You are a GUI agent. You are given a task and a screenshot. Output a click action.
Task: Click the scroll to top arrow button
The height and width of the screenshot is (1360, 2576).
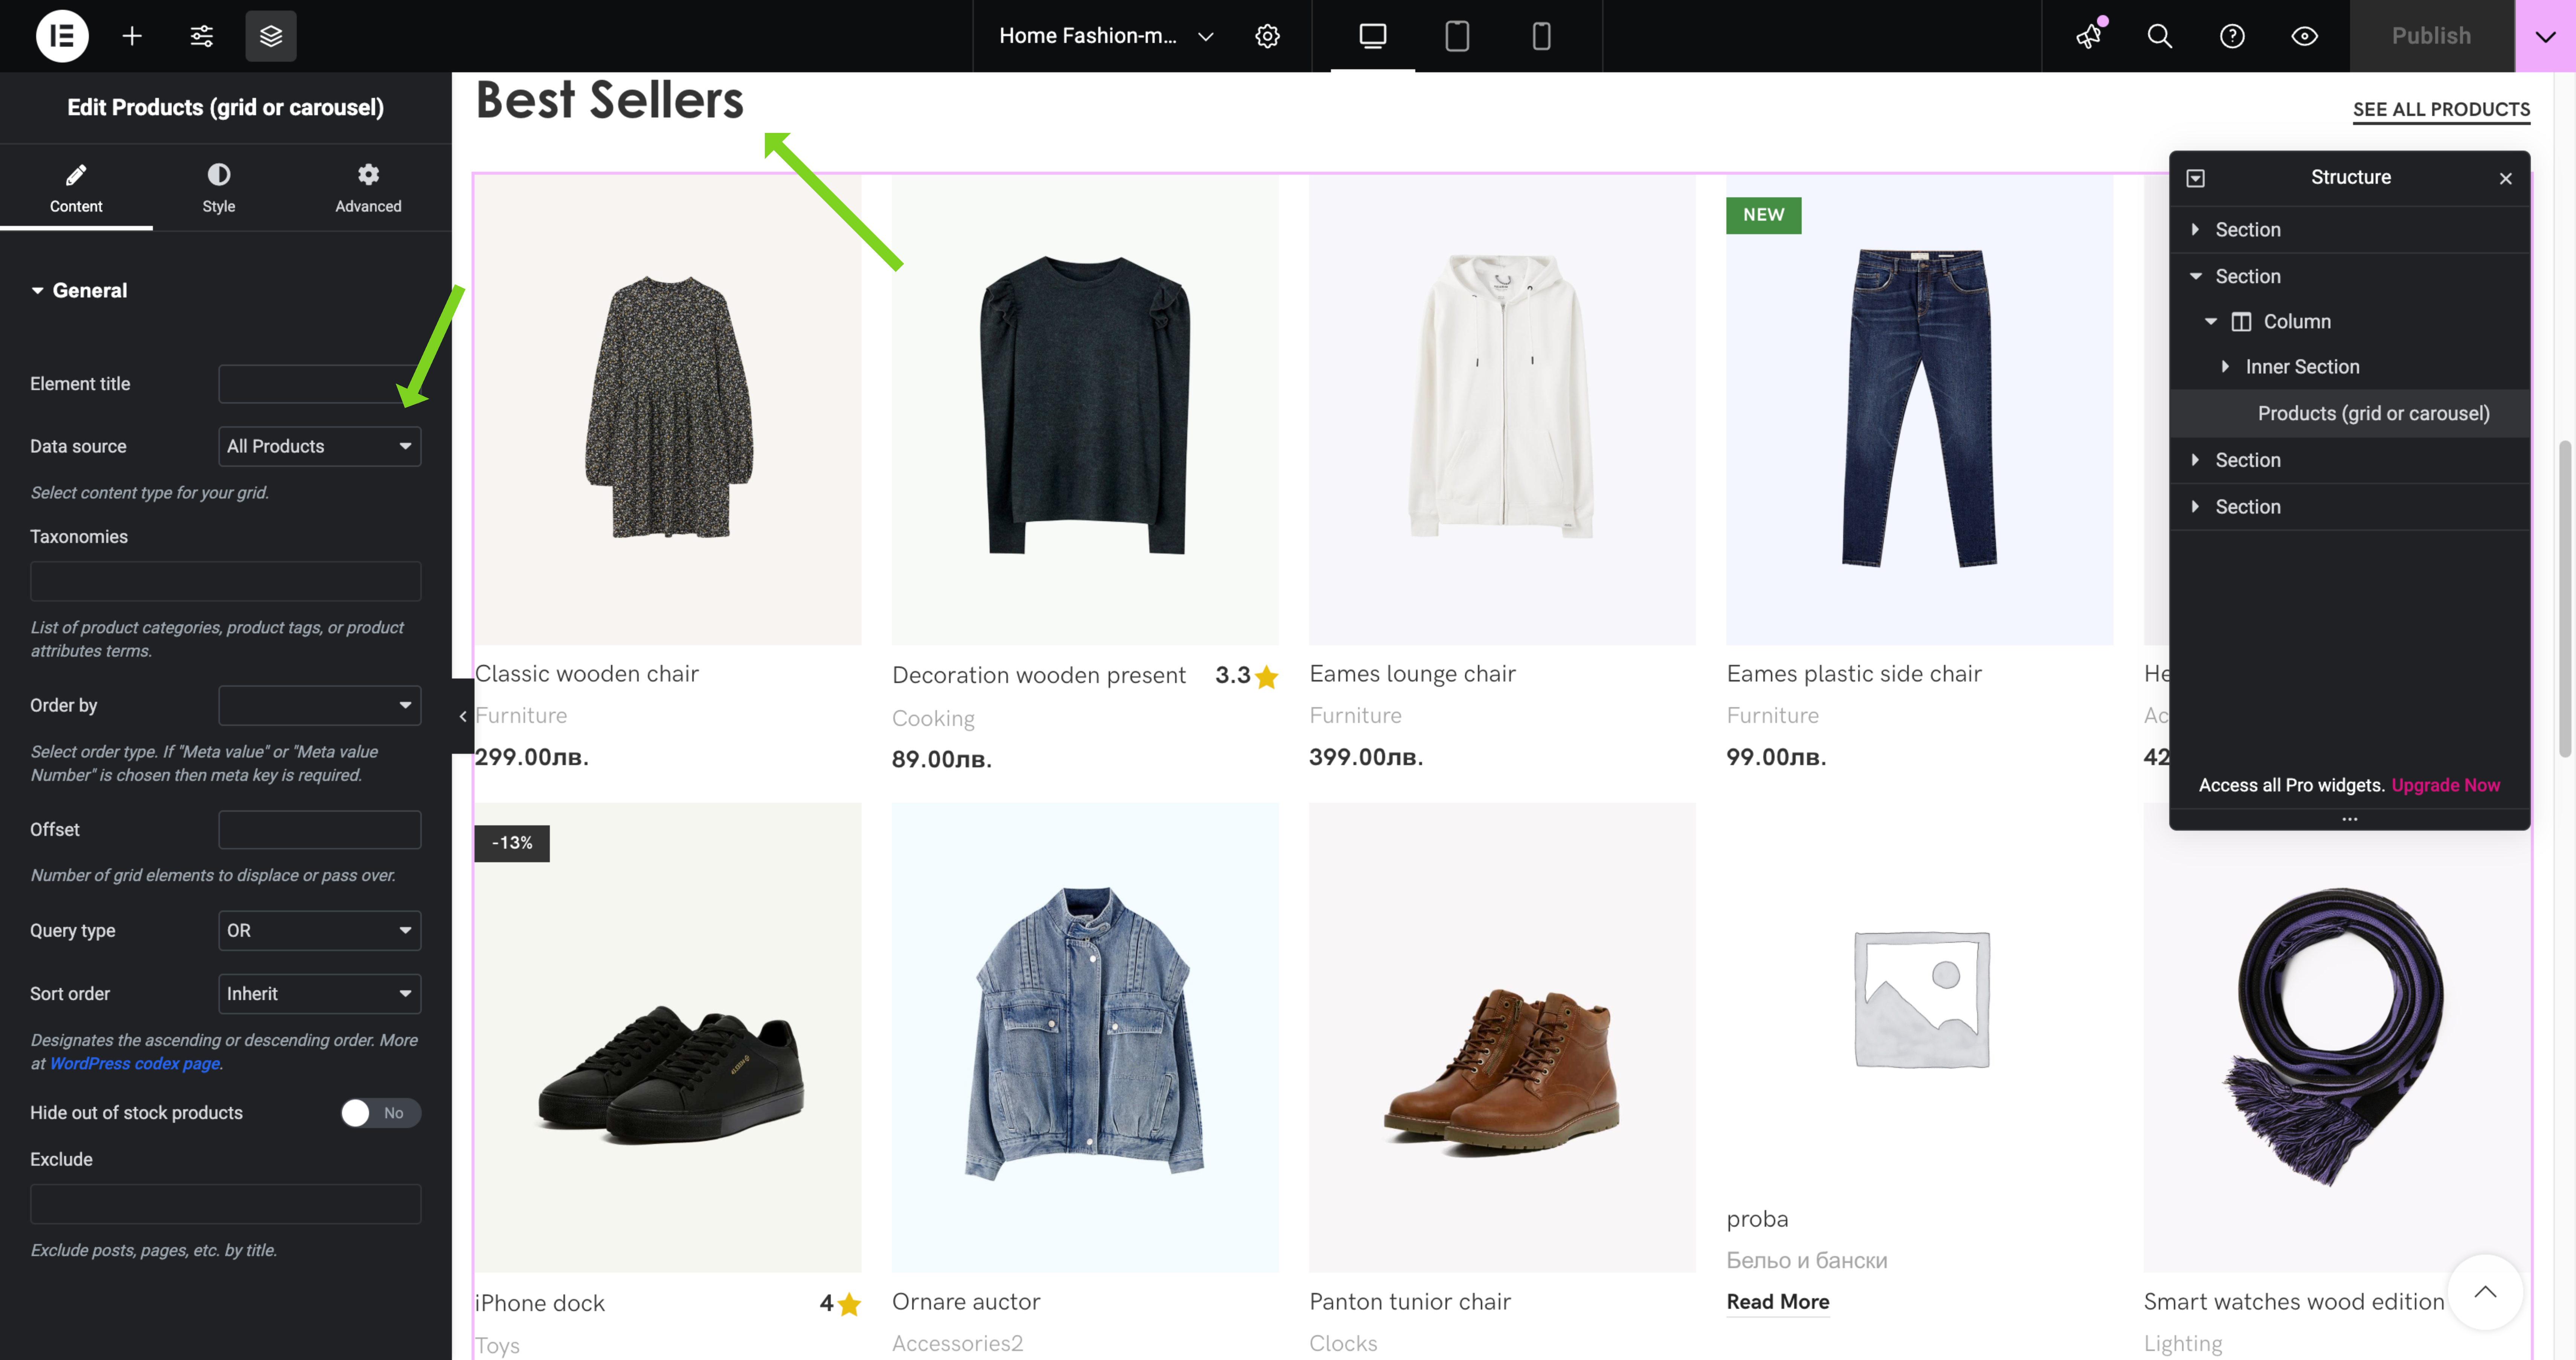click(x=2485, y=1292)
